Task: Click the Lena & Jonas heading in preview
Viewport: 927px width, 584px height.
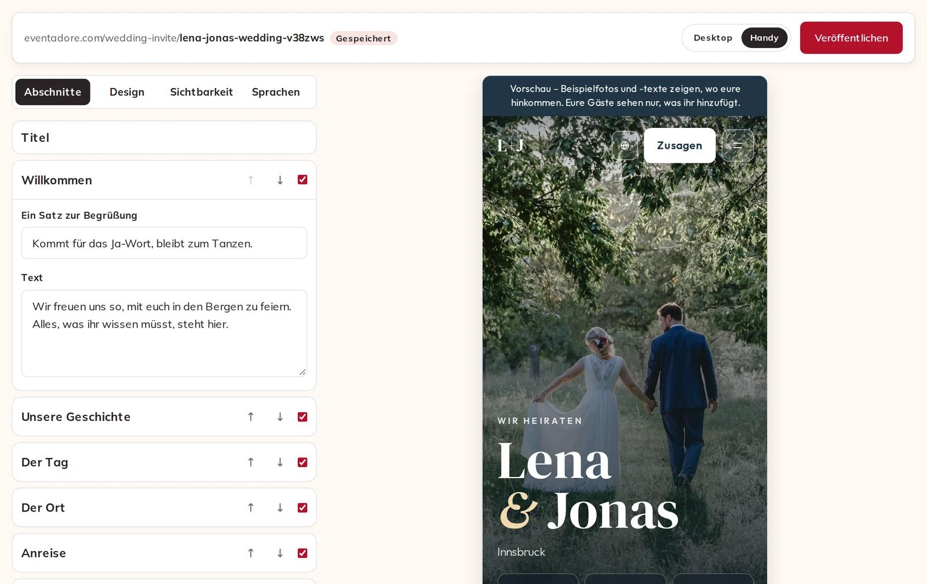Action: pos(588,485)
